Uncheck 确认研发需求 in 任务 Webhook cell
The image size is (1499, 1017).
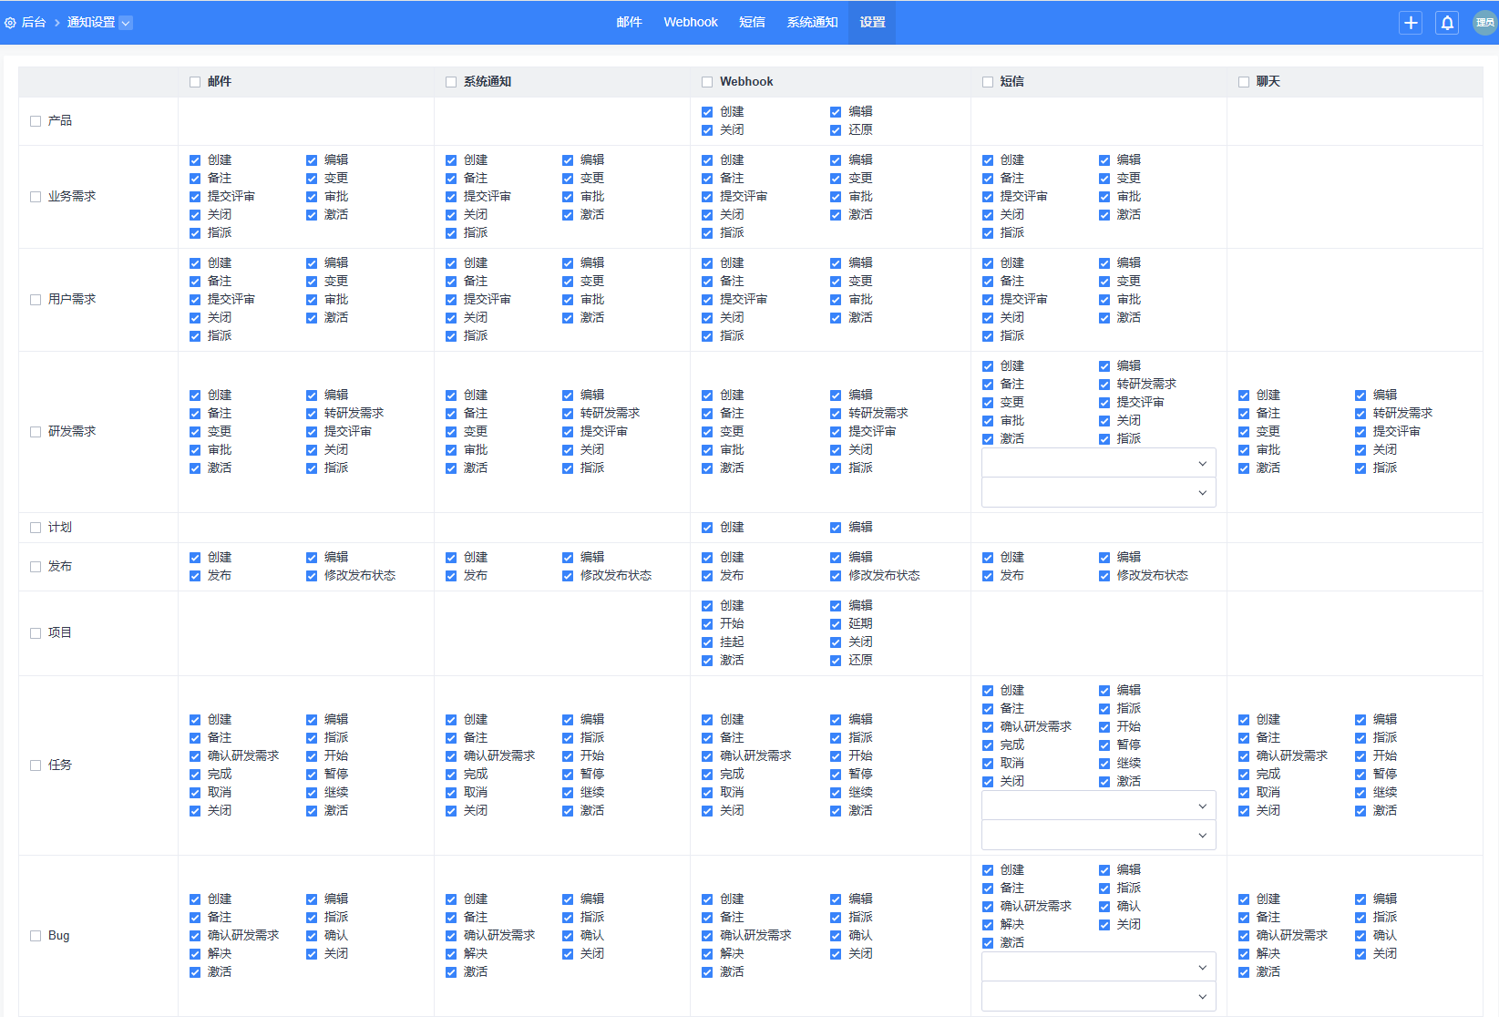click(707, 756)
